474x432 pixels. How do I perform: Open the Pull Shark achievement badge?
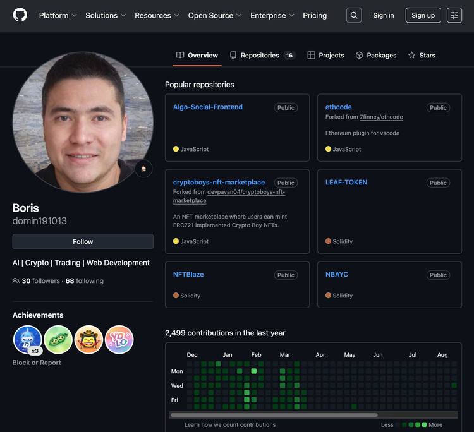click(28, 340)
